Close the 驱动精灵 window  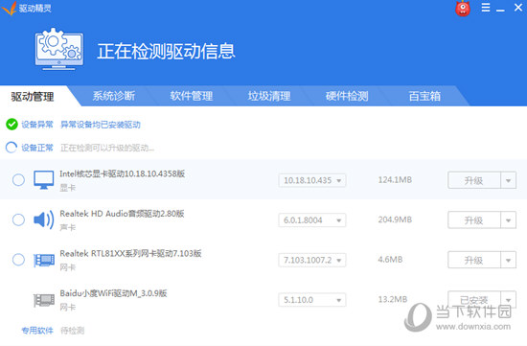tap(518, 8)
